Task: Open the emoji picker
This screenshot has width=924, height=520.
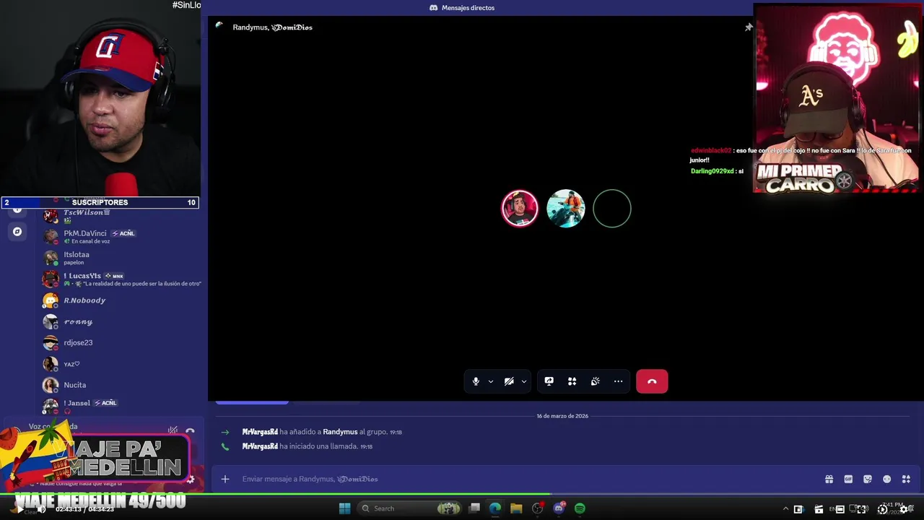Action: click(887, 479)
